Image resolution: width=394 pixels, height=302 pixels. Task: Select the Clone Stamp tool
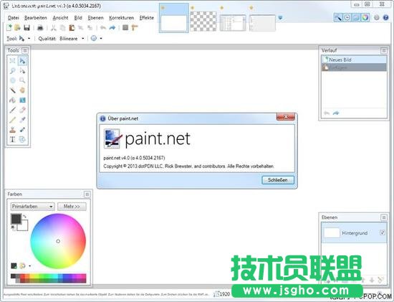(x=13, y=130)
